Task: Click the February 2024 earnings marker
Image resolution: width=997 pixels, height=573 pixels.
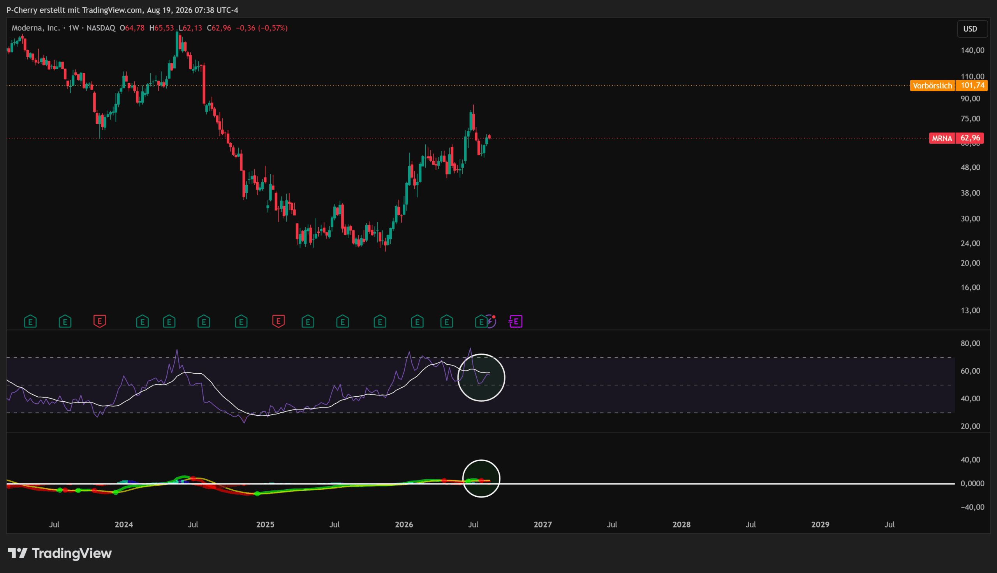Action: [142, 322]
